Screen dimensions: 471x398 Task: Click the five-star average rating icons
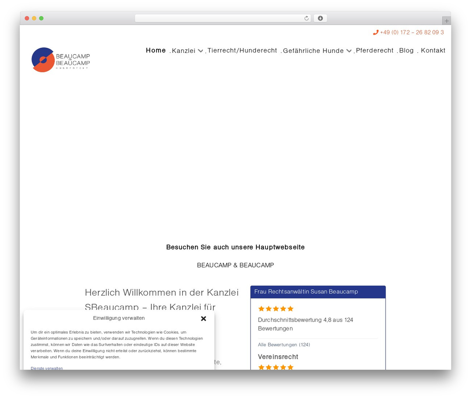(276, 309)
